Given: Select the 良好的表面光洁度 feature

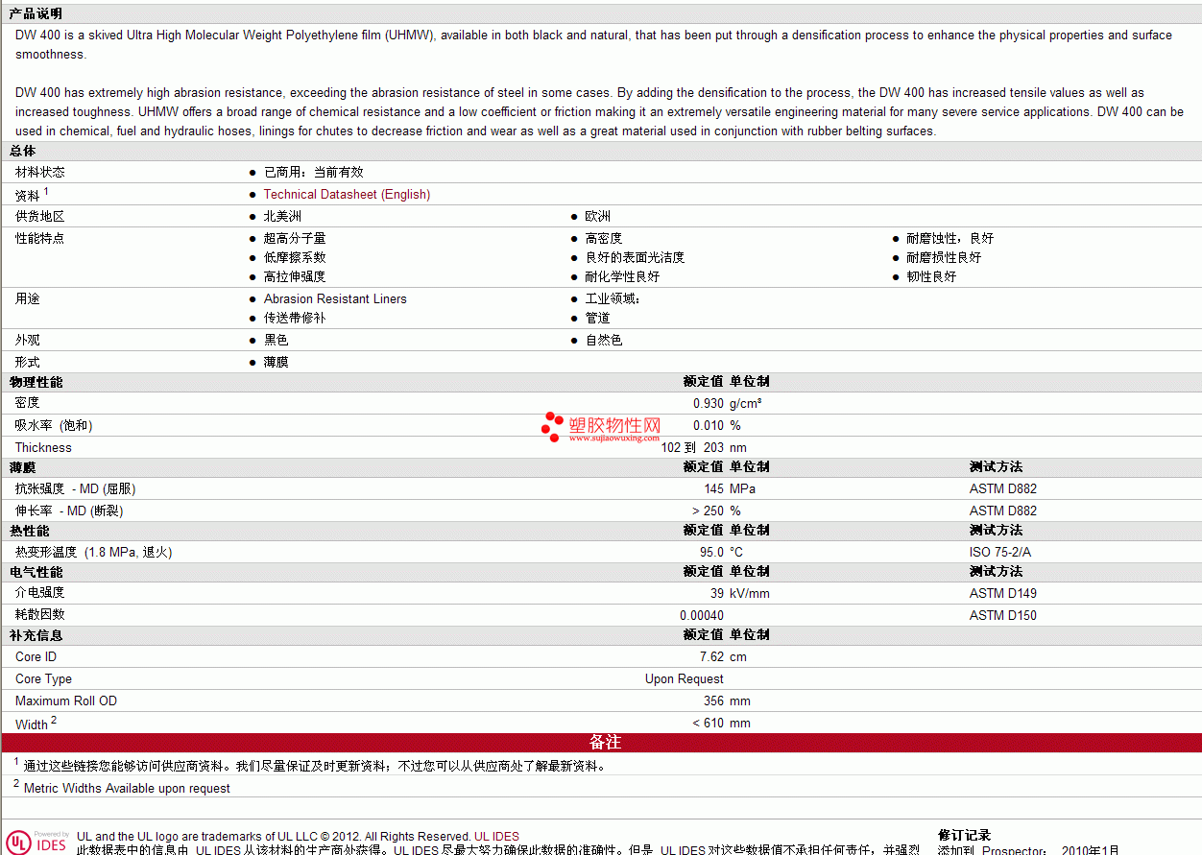Looking at the screenshot, I should pyautogui.click(x=635, y=257).
